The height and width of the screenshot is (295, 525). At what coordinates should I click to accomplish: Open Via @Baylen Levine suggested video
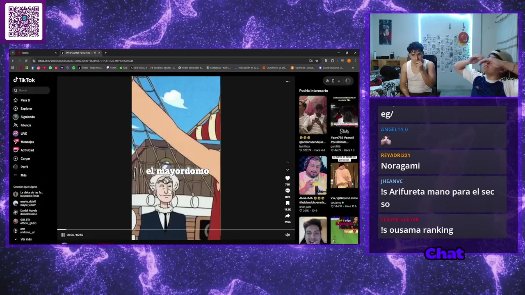(x=345, y=175)
